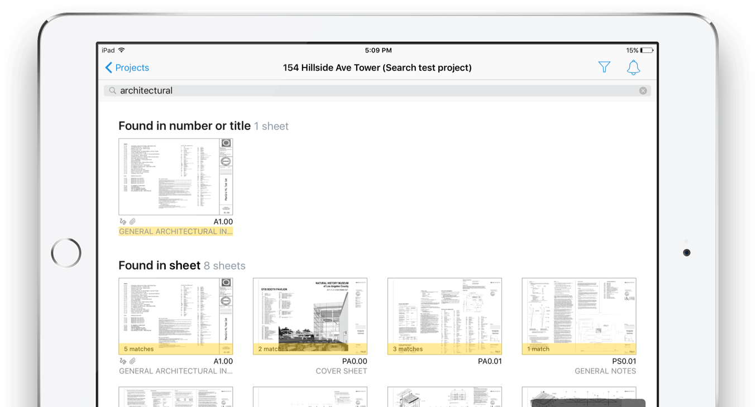
Task: Click the COVER SHEET title text
Action: point(341,371)
